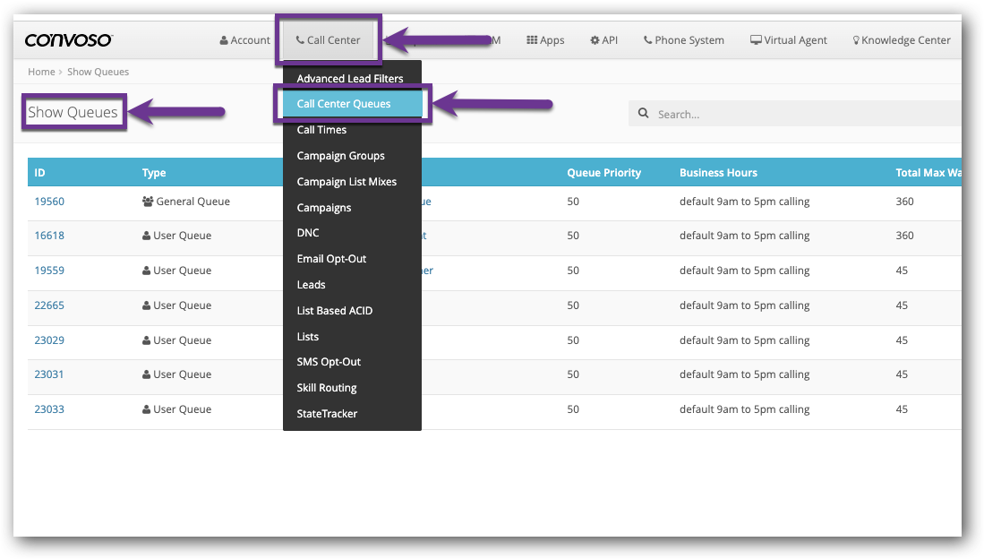
Task: Open queue ID 23033 link
Action: click(49, 409)
